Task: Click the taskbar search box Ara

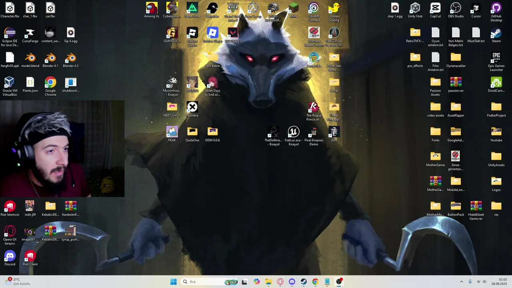Action: [x=210, y=282]
